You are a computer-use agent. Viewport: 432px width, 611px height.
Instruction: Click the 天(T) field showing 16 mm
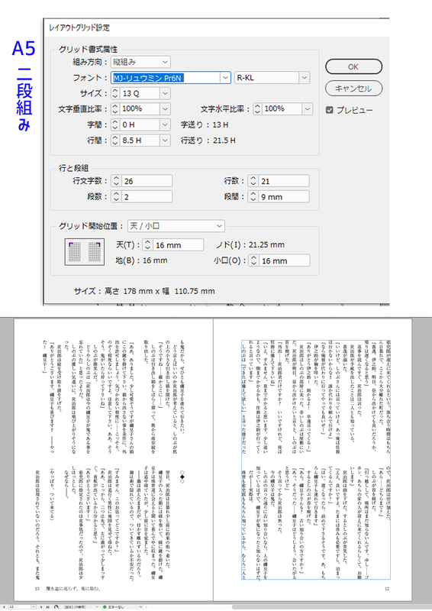(x=178, y=244)
